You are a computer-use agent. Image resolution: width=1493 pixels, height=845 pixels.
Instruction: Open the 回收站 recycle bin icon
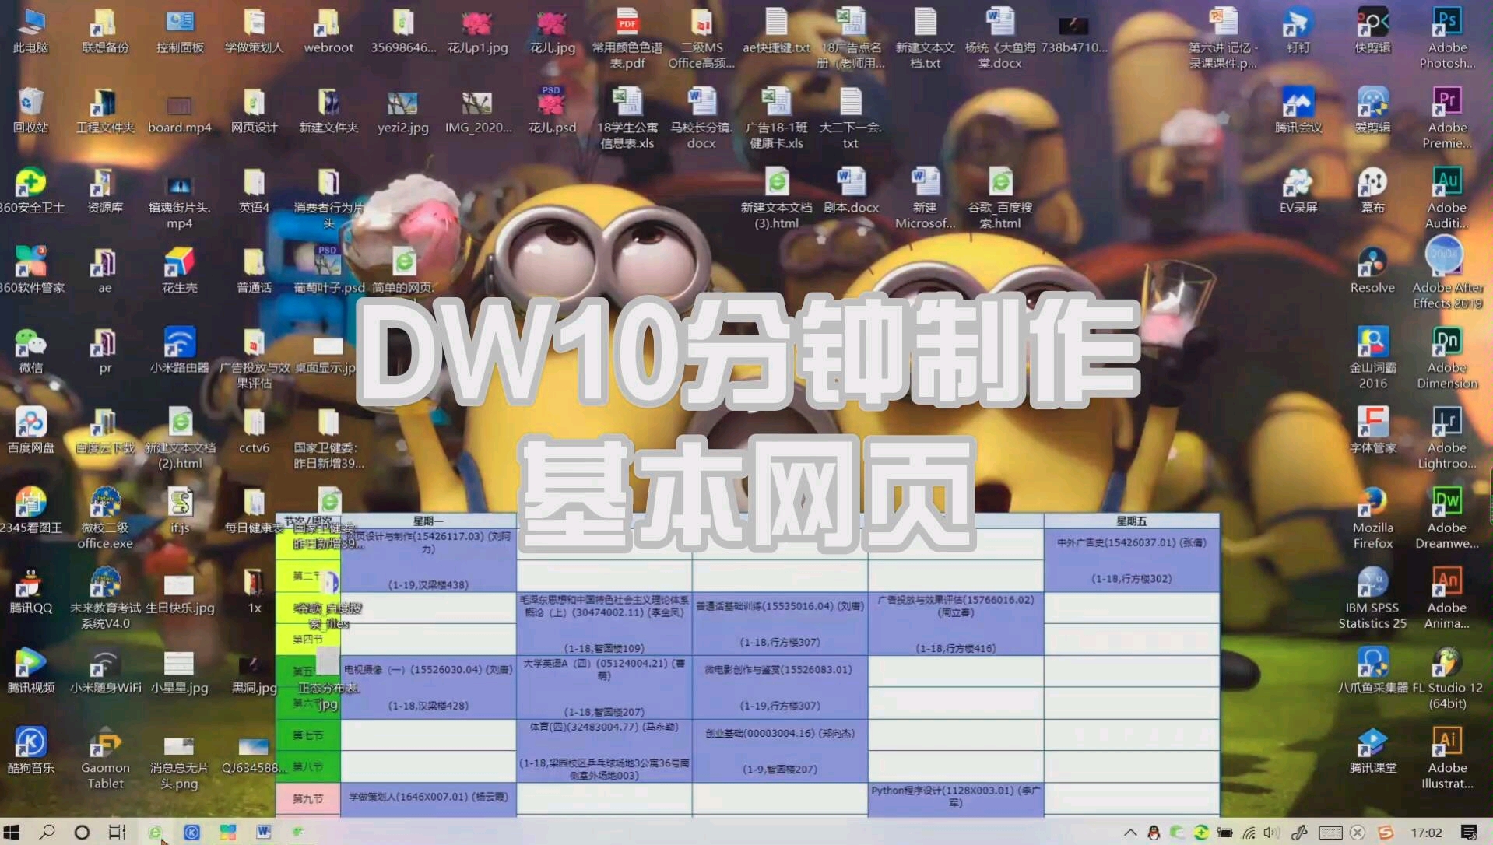coord(31,111)
